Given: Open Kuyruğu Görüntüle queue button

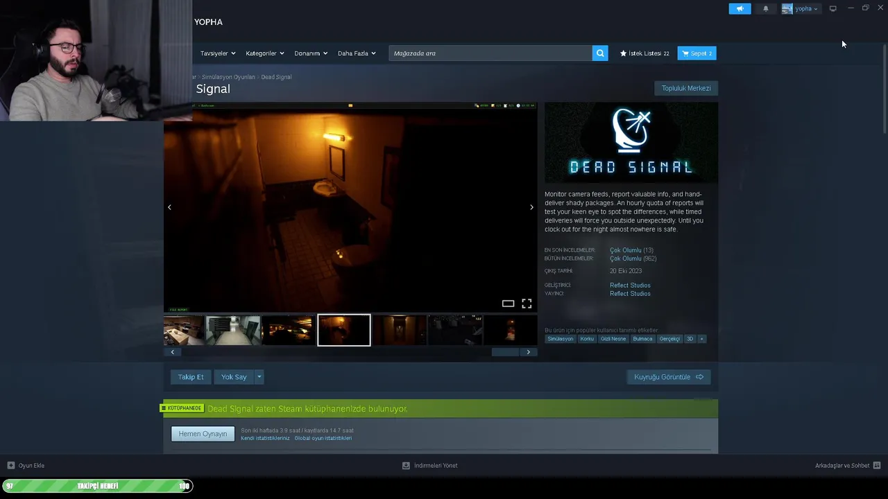Looking at the screenshot, I should [669, 377].
